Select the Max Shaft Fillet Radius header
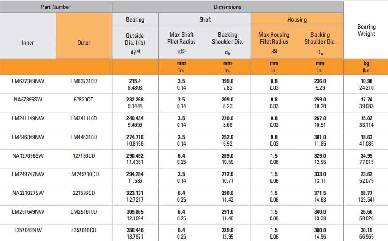The image size is (388, 241). point(181,38)
